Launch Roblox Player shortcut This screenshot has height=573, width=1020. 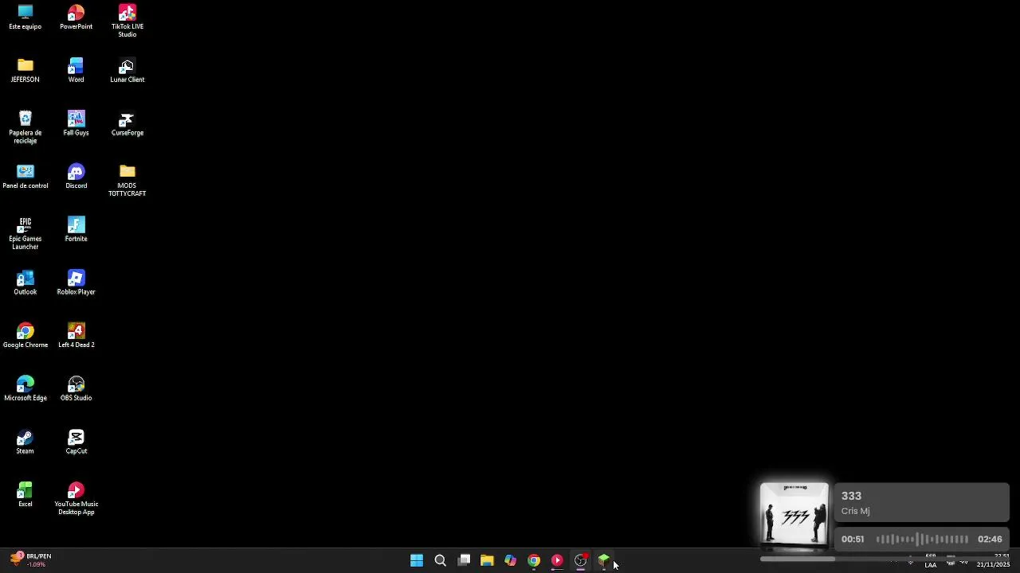click(76, 283)
